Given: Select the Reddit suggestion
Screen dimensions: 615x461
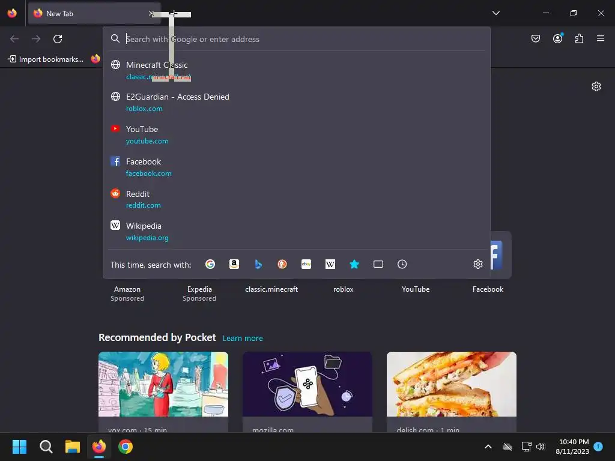Looking at the screenshot, I should 297,199.
